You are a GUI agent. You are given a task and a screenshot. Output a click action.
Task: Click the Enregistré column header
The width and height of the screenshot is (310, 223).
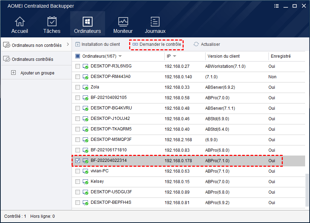click(x=281, y=56)
